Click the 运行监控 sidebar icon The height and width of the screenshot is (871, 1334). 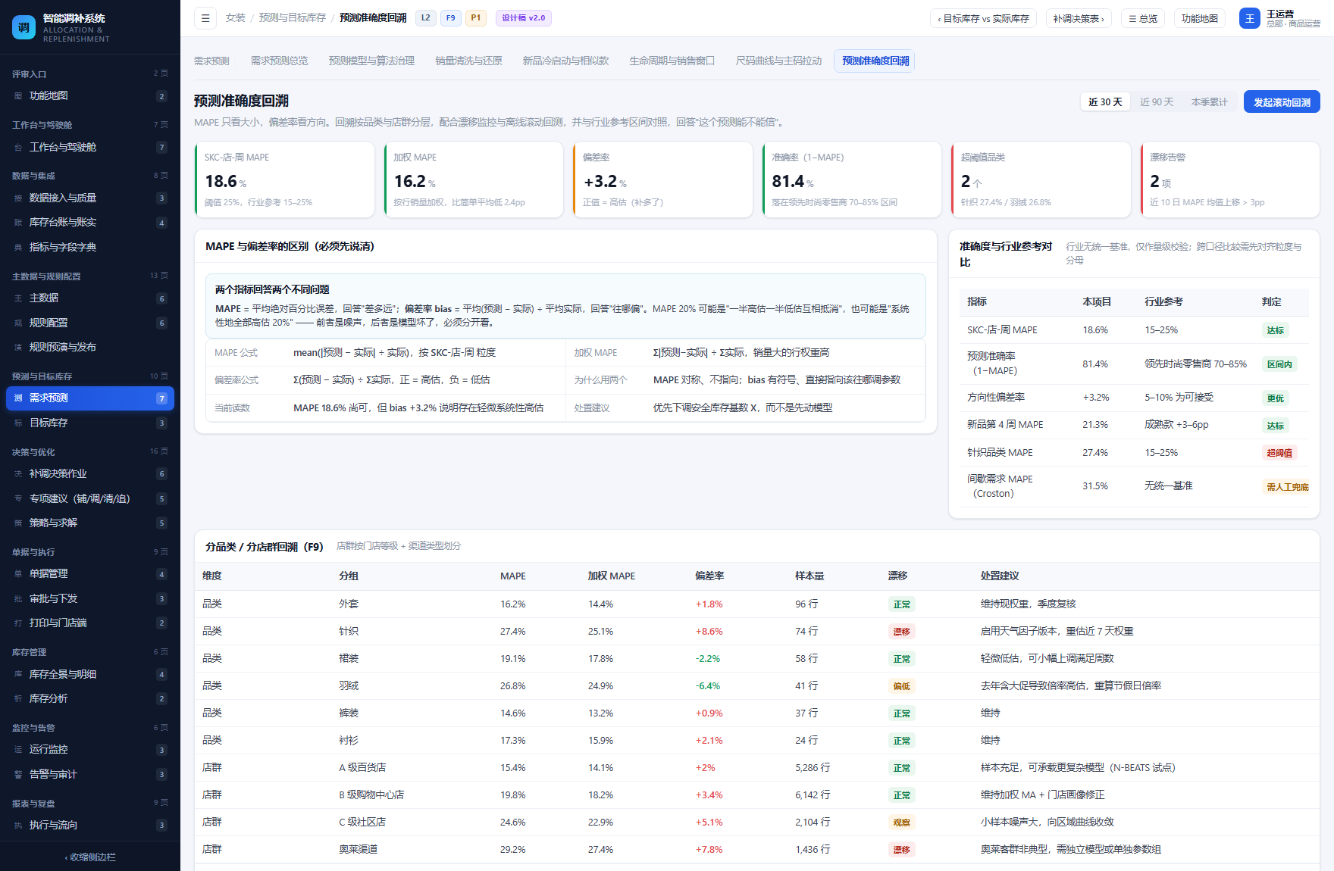pyautogui.click(x=18, y=750)
